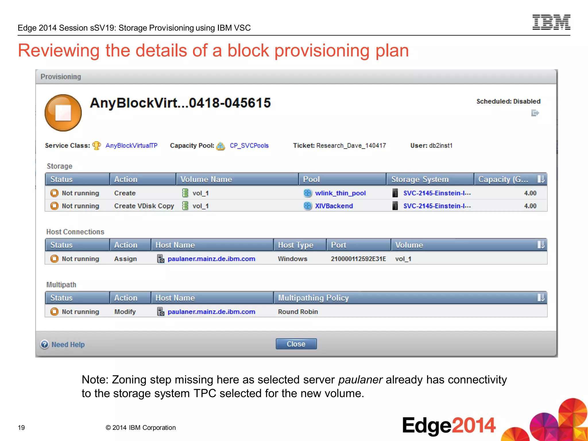Open column options for Multipath table
Image resolution: width=588 pixels, height=441 pixels.
pyautogui.click(x=541, y=298)
